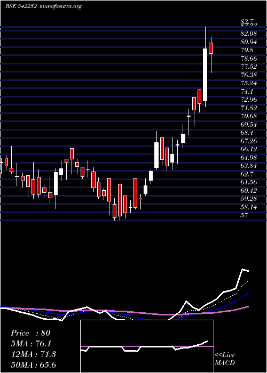Click the 63.84 price axis label

click(x=249, y=166)
